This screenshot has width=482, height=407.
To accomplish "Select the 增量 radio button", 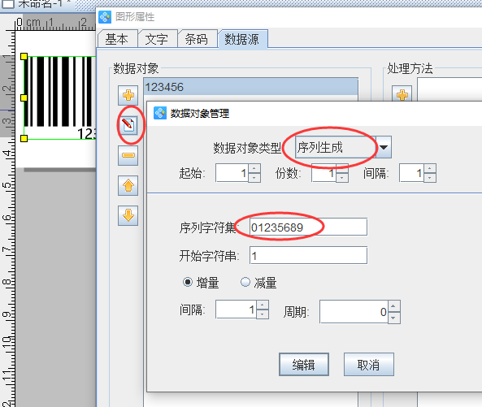I will (188, 282).
